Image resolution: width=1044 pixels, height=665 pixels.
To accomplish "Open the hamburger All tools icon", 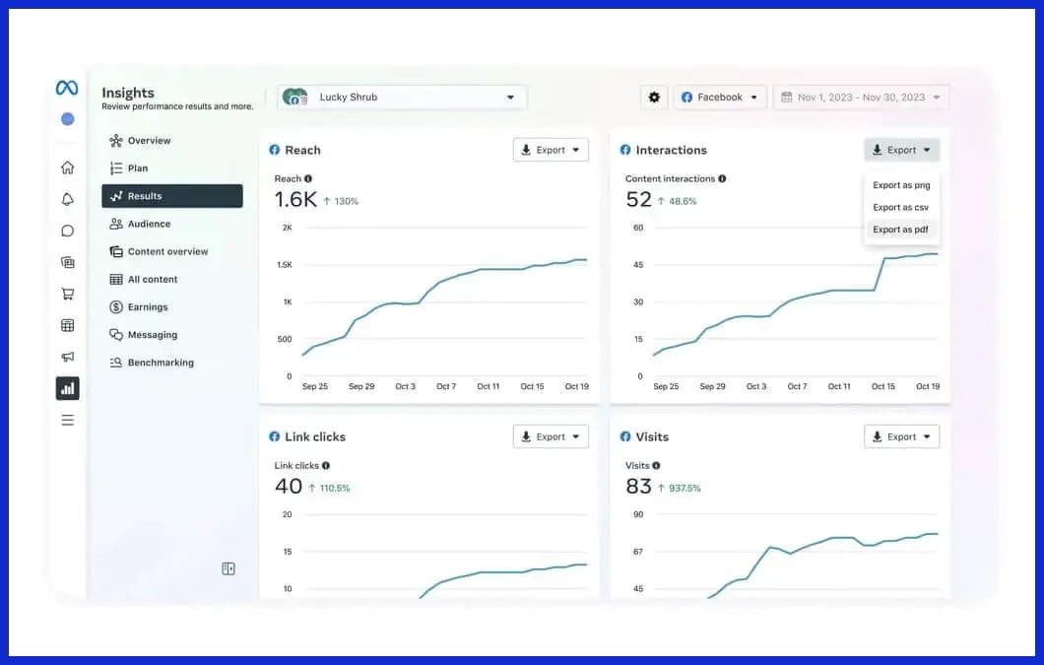I will tap(67, 420).
